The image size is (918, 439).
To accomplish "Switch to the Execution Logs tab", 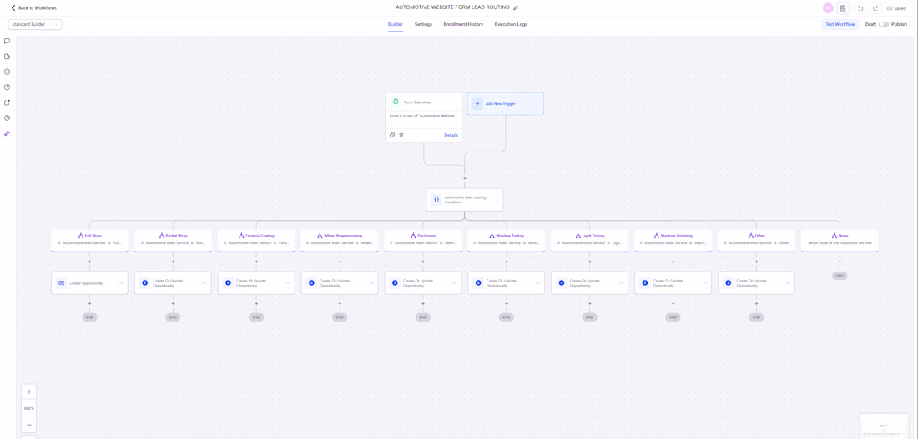I will pos(511,24).
